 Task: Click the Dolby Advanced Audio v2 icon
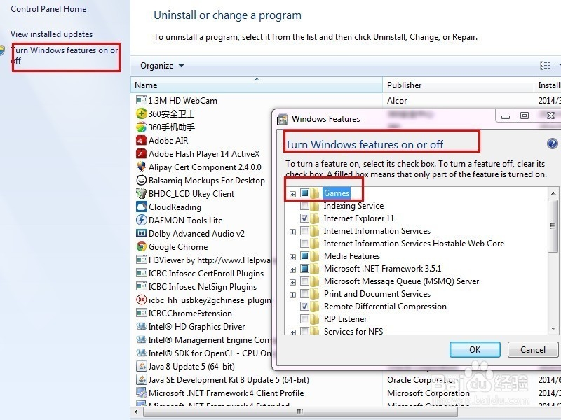(x=142, y=233)
